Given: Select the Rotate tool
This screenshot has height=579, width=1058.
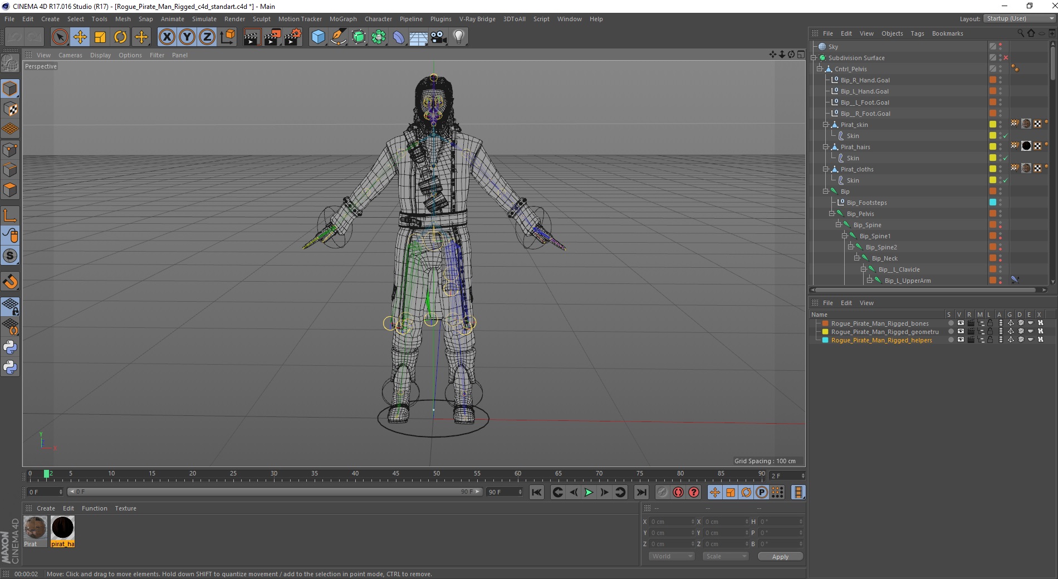Looking at the screenshot, I should pos(120,37).
